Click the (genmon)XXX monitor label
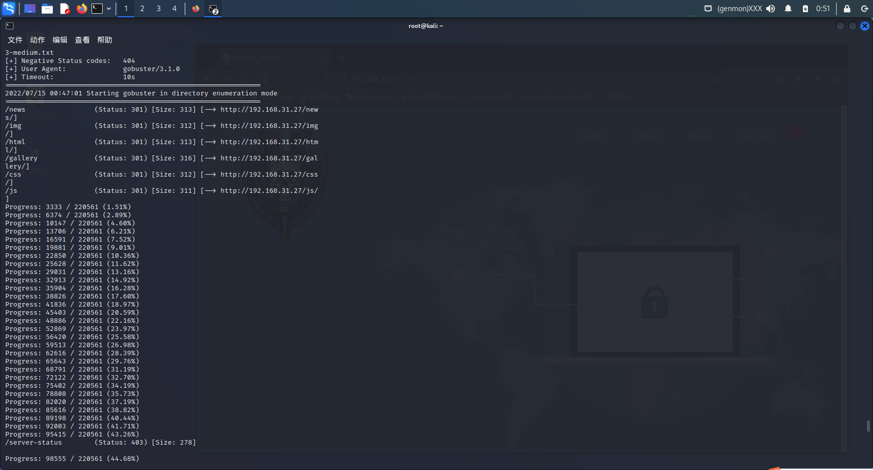The width and height of the screenshot is (873, 470). point(739,9)
